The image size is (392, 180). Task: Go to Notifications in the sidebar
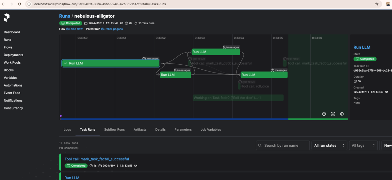13,100
